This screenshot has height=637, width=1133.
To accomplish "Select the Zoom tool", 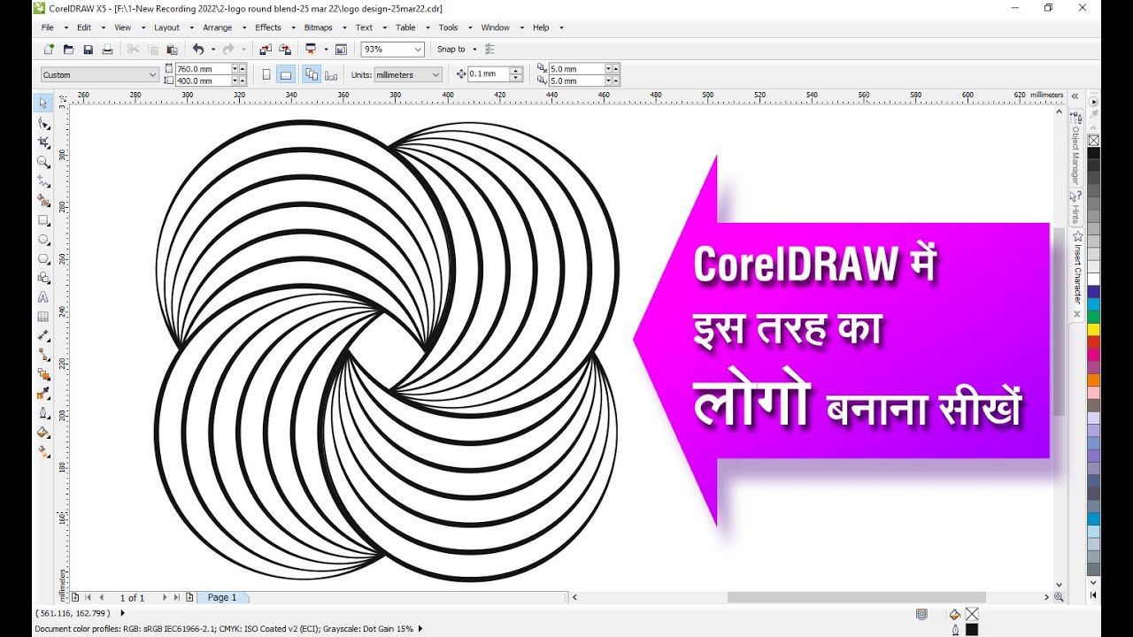I will [43, 162].
